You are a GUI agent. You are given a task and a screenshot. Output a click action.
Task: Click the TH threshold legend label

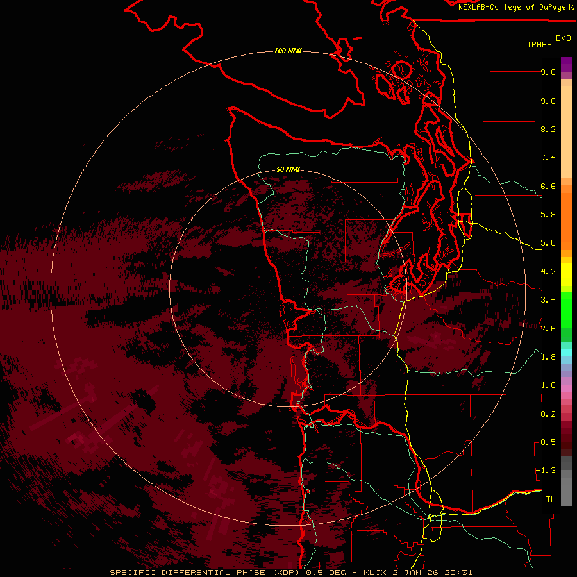[551, 499]
